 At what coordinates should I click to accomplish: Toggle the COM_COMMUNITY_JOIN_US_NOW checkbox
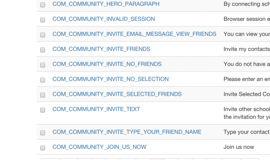[43, 148]
